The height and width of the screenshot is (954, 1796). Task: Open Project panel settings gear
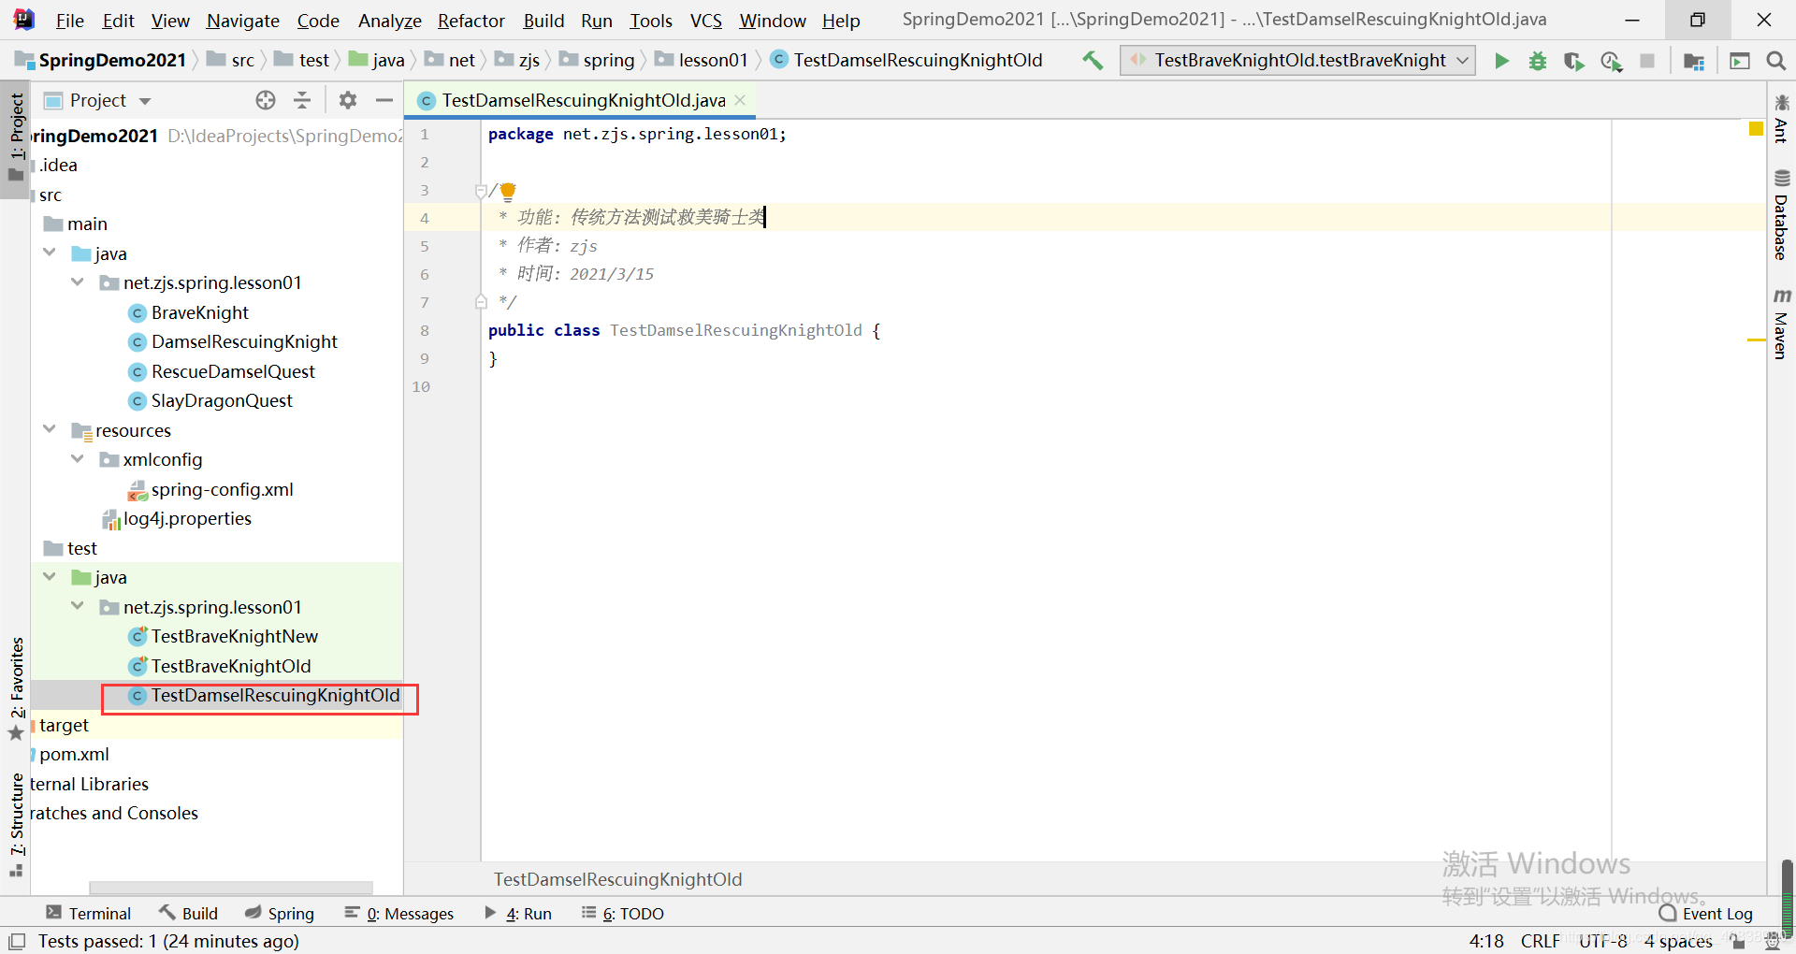348,100
